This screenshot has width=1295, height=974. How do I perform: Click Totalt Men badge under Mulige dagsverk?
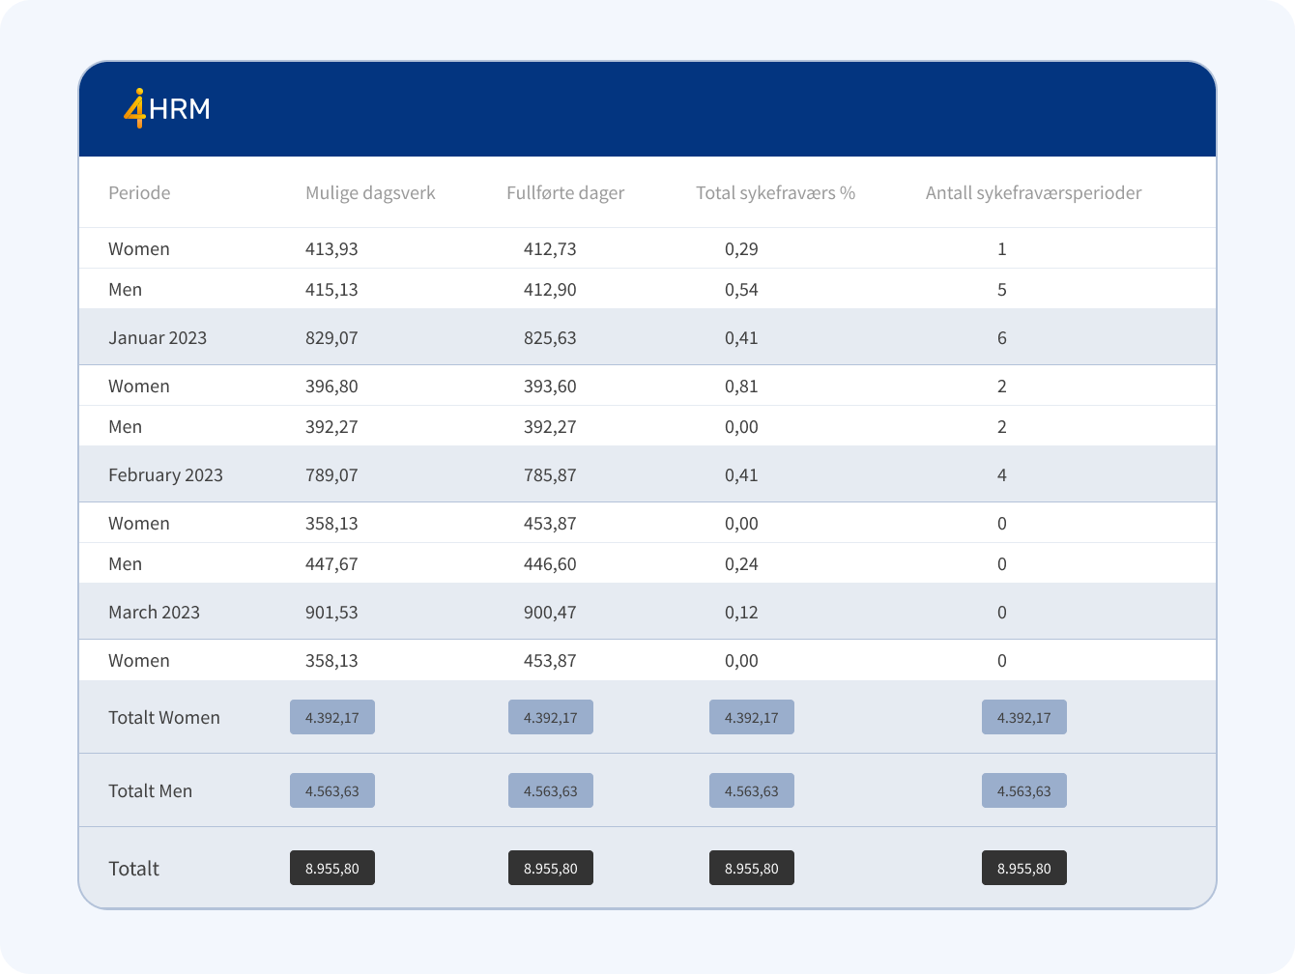pos(332,790)
